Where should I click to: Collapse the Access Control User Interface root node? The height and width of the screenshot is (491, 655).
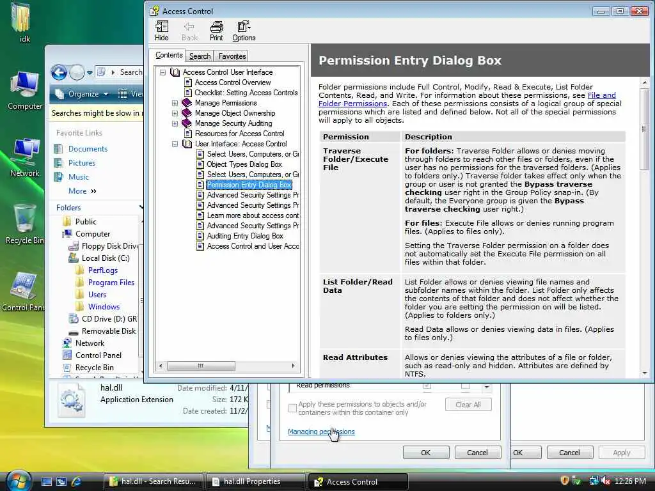(x=162, y=73)
